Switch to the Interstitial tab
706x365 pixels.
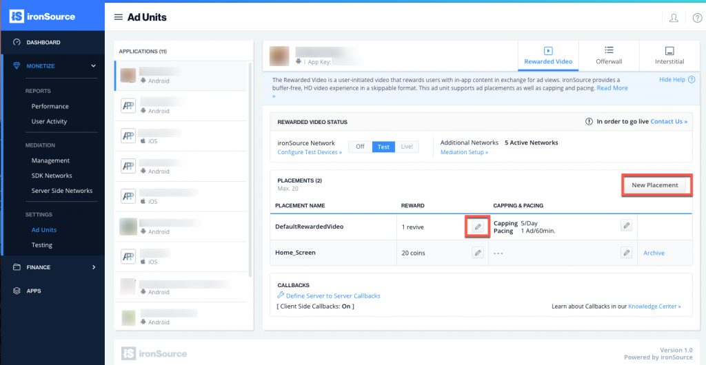coord(669,56)
